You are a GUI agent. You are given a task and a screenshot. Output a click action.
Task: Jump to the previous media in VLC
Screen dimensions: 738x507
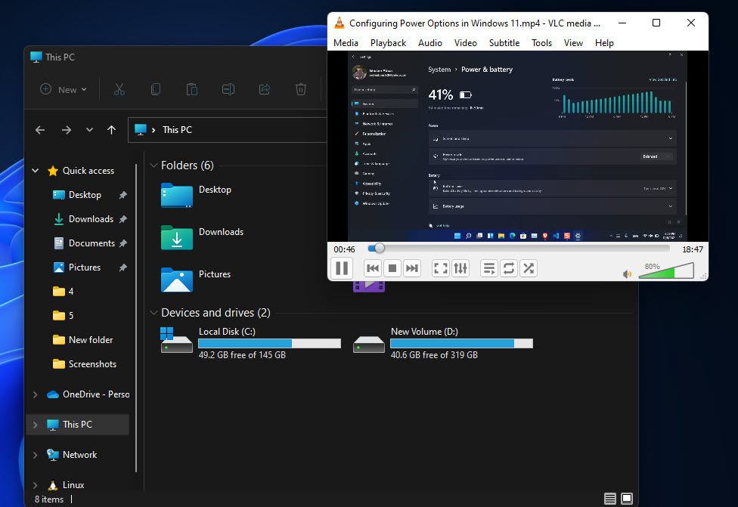(x=372, y=268)
